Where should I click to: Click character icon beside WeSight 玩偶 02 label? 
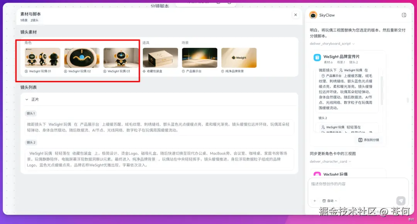65,71
